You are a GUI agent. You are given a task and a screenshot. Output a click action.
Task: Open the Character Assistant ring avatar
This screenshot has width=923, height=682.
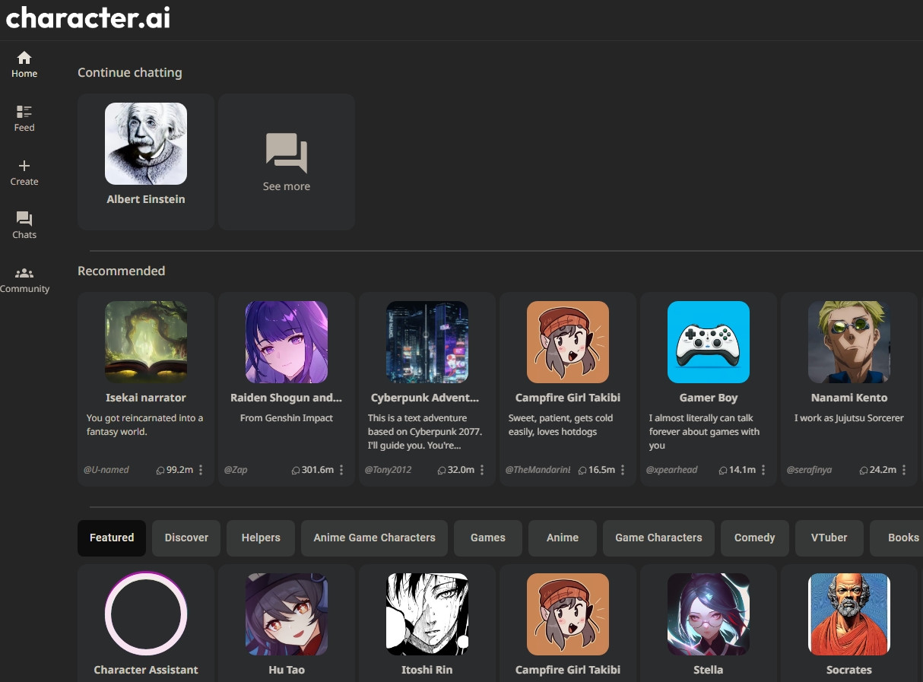click(x=146, y=614)
